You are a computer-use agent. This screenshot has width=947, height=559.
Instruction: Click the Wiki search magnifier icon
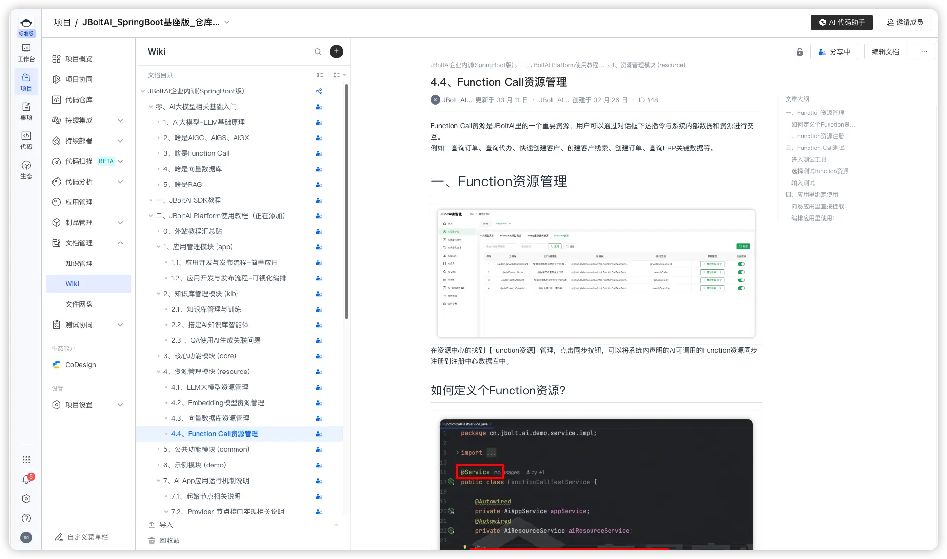[x=318, y=52]
